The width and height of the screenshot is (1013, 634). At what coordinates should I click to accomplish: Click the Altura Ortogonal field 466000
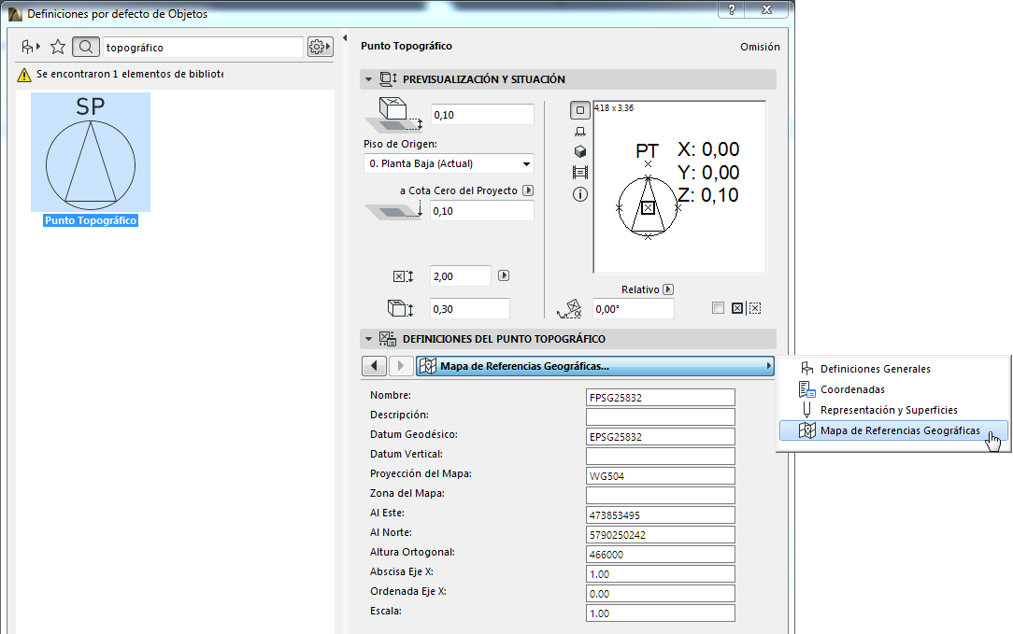(x=661, y=554)
